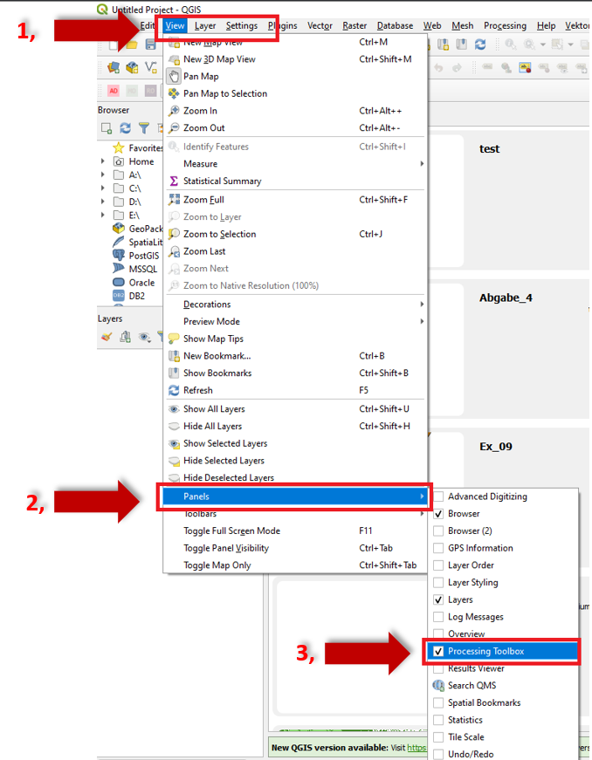Select the Zoom Full menu entry

[203, 200]
